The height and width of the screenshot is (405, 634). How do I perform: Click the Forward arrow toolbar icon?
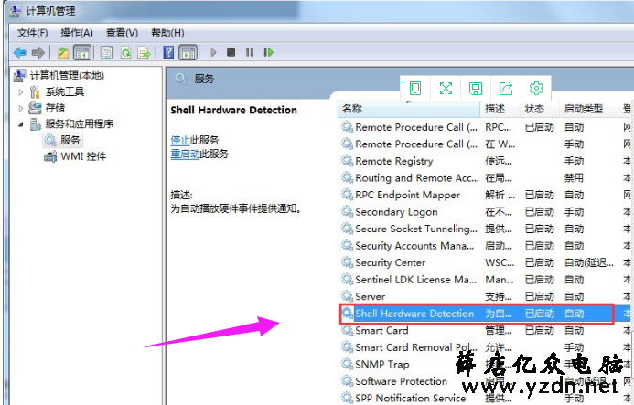[x=38, y=52]
